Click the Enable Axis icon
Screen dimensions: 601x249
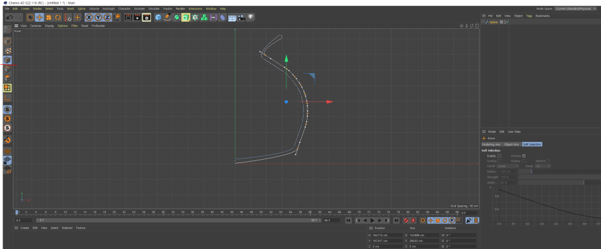click(x=7, y=98)
